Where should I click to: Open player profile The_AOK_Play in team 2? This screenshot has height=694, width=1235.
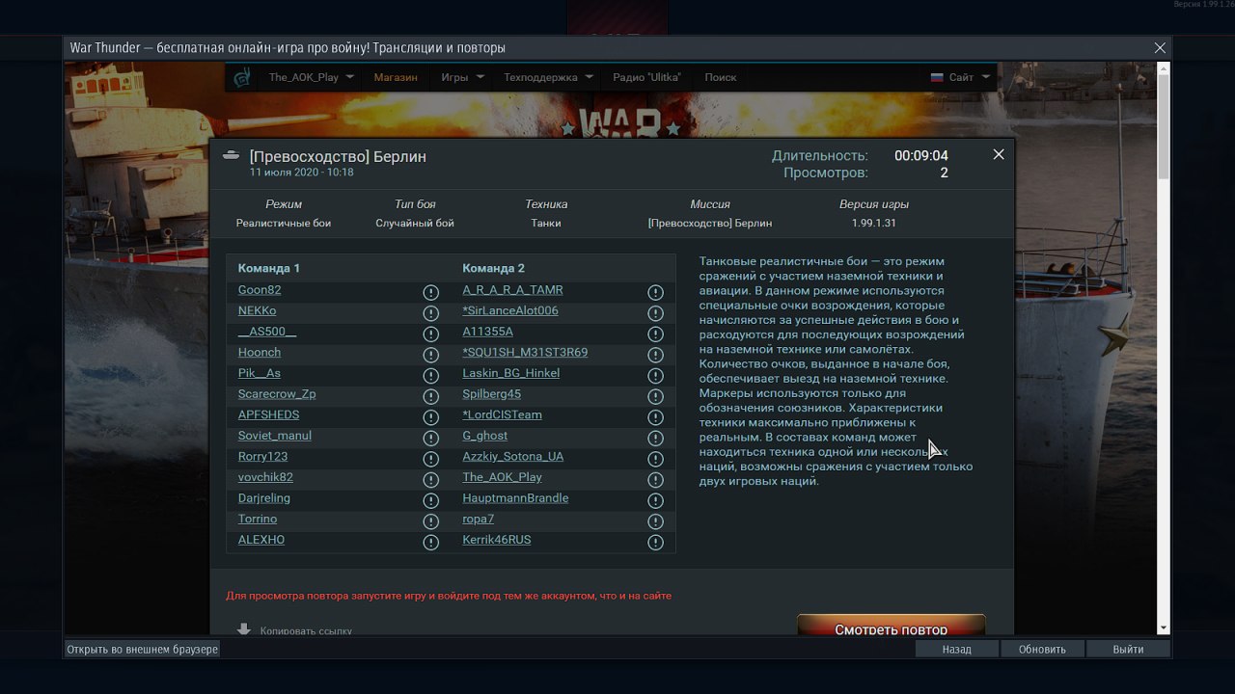pos(502,477)
